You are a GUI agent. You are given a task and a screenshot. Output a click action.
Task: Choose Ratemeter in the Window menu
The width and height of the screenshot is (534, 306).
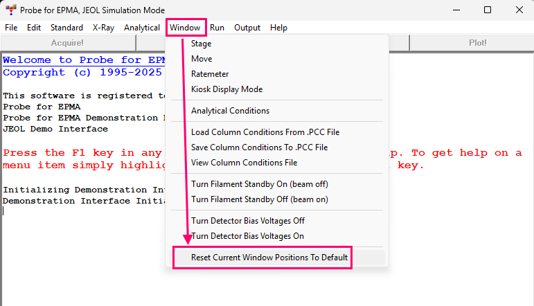point(210,74)
